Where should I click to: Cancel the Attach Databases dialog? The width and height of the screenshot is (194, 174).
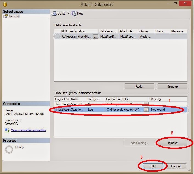[x=176, y=166]
